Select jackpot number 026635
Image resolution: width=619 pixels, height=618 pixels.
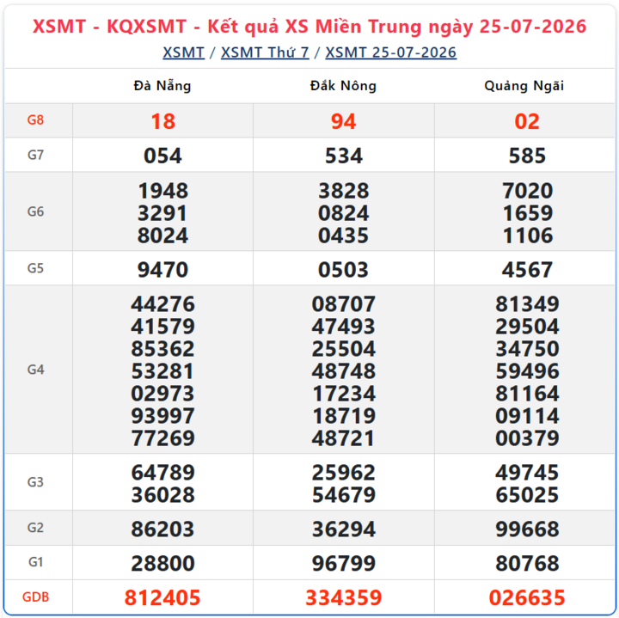point(527,598)
